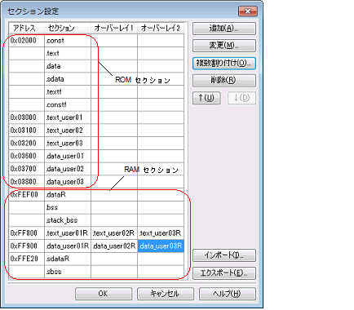The width and height of the screenshot is (354, 310).
Task: Click the 複数割り付け(O) button
Action: (x=224, y=63)
